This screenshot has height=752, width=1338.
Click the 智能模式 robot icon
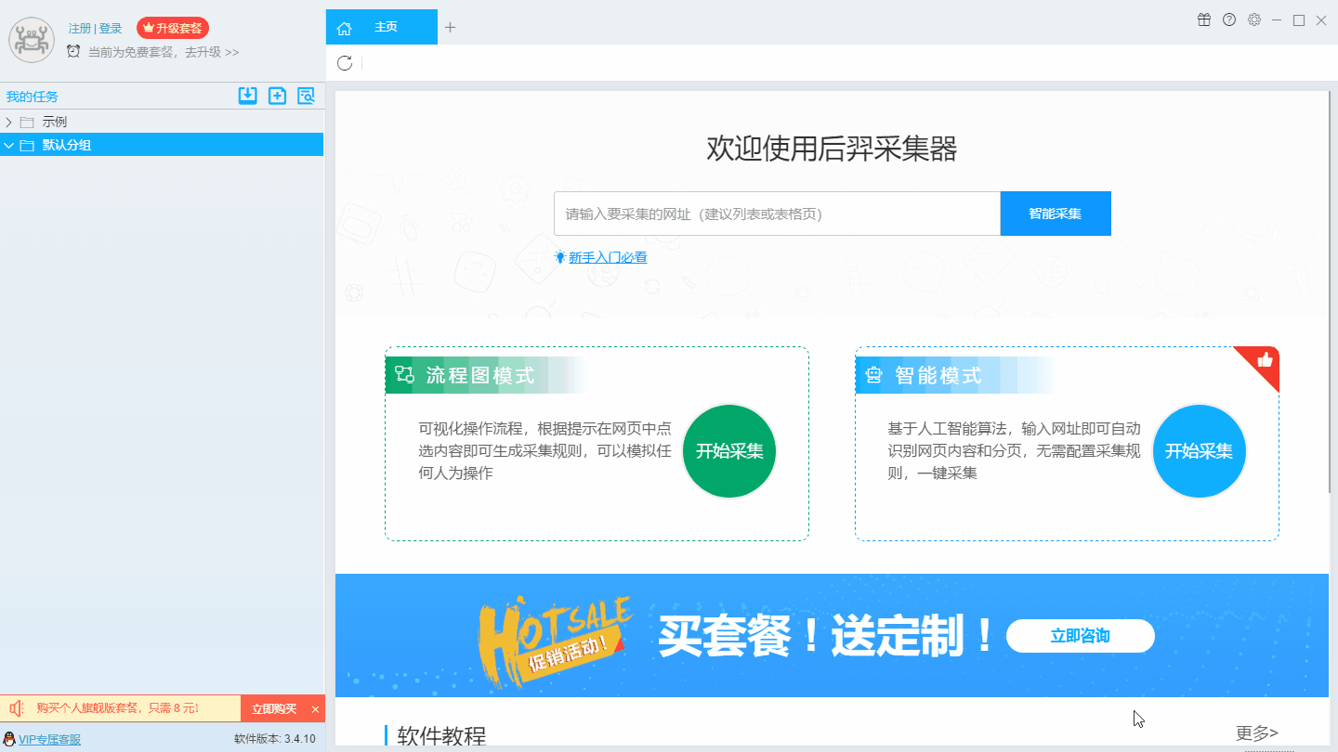tap(872, 375)
